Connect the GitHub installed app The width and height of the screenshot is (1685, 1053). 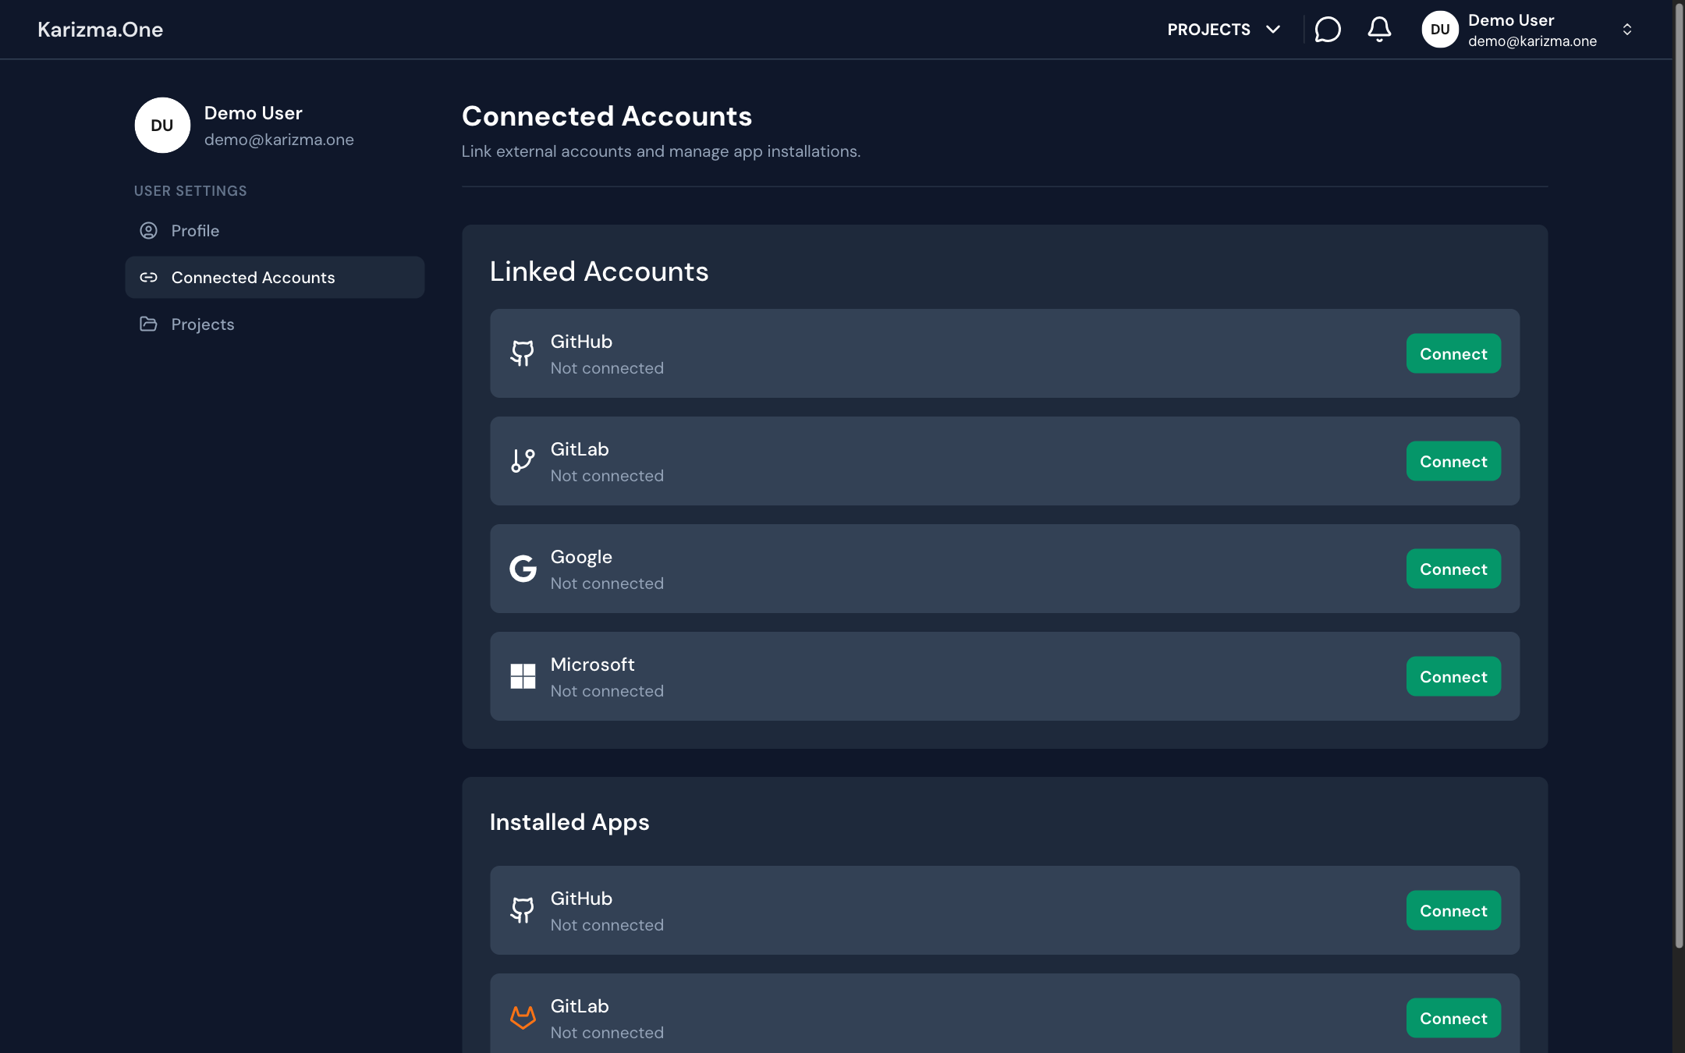pyautogui.click(x=1453, y=910)
